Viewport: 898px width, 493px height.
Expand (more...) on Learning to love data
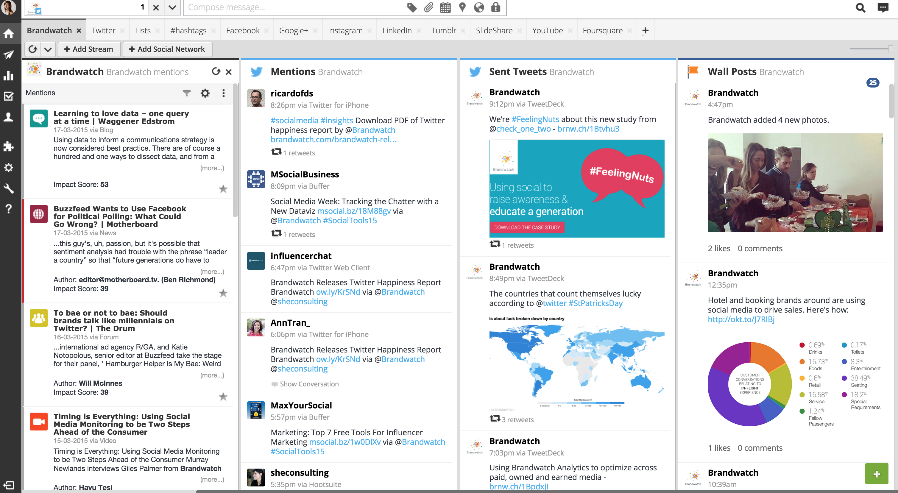click(x=212, y=168)
